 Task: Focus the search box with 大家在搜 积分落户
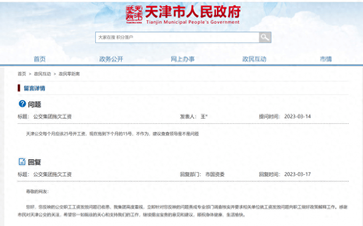point(177,37)
